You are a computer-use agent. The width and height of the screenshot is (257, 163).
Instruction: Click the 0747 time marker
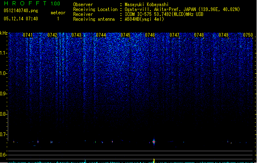174,35
